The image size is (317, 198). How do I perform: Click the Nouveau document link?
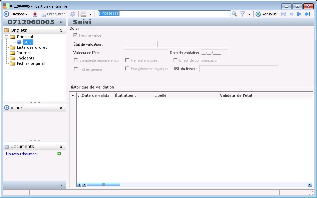(x=22, y=154)
